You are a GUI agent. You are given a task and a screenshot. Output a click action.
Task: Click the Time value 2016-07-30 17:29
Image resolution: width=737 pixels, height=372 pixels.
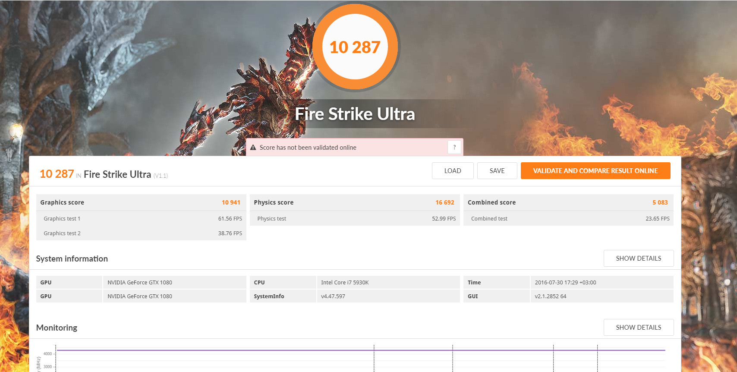(x=565, y=283)
